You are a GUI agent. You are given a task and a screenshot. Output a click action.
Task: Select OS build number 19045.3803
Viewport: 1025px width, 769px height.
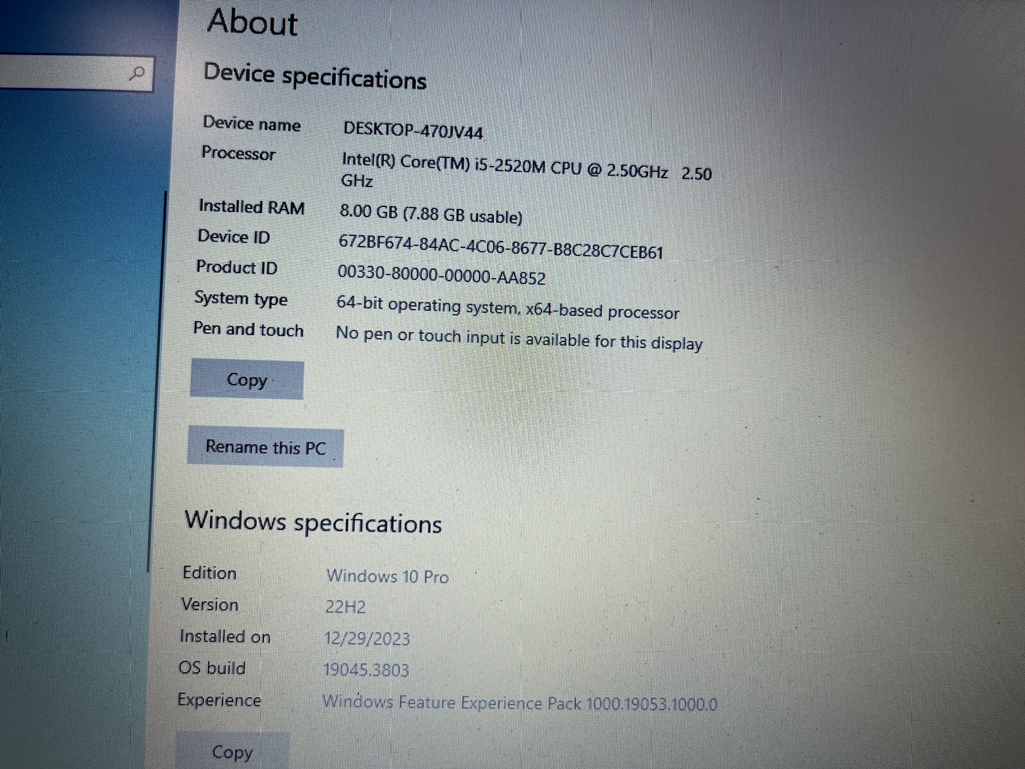[x=366, y=670]
